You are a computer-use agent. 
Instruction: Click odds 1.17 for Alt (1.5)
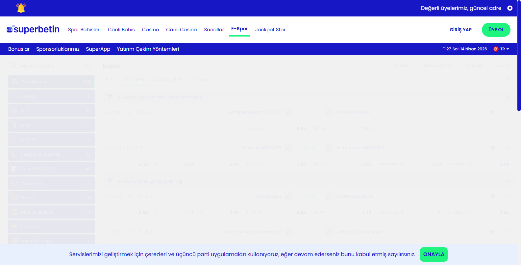pos(367,128)
